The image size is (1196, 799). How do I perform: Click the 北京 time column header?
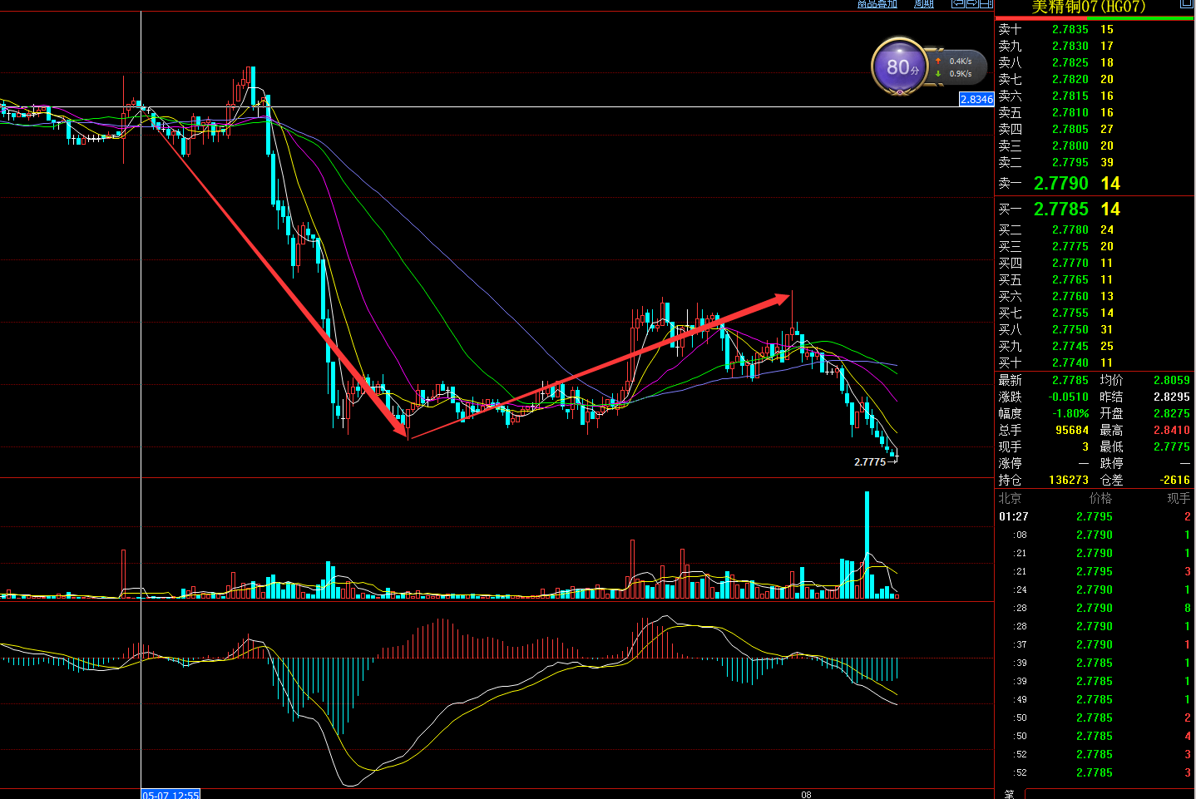1010,498
